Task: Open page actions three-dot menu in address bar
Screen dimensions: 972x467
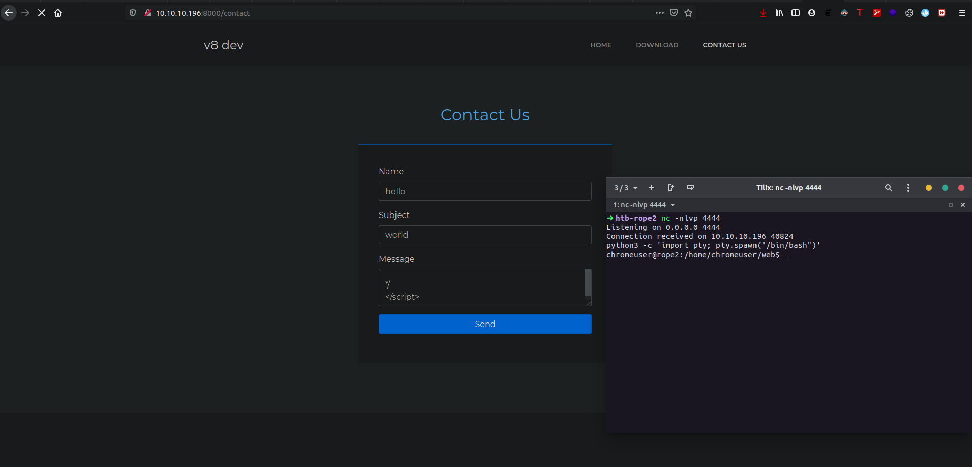Action: [x=659, y=13]
